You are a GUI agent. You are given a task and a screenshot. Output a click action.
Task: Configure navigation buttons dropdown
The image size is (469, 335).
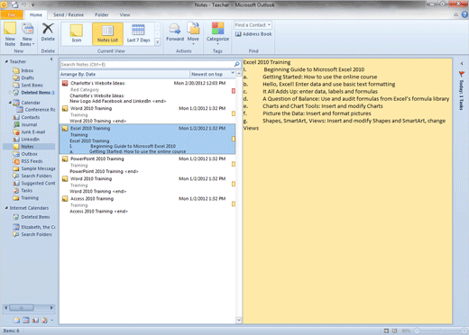52,321
